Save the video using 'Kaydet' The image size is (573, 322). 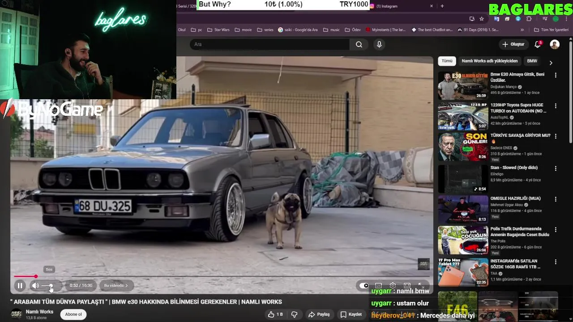pyautogui.click(x=351, y=314)
